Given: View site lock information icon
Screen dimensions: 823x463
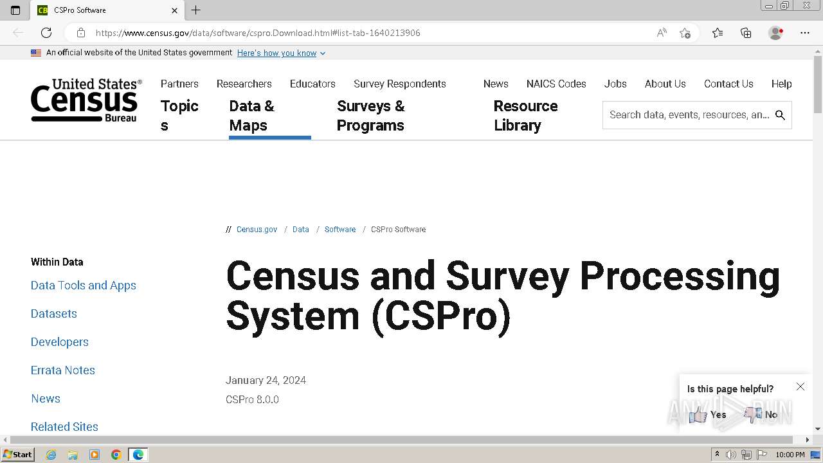Looking at the screenshot, I should 81,33.
